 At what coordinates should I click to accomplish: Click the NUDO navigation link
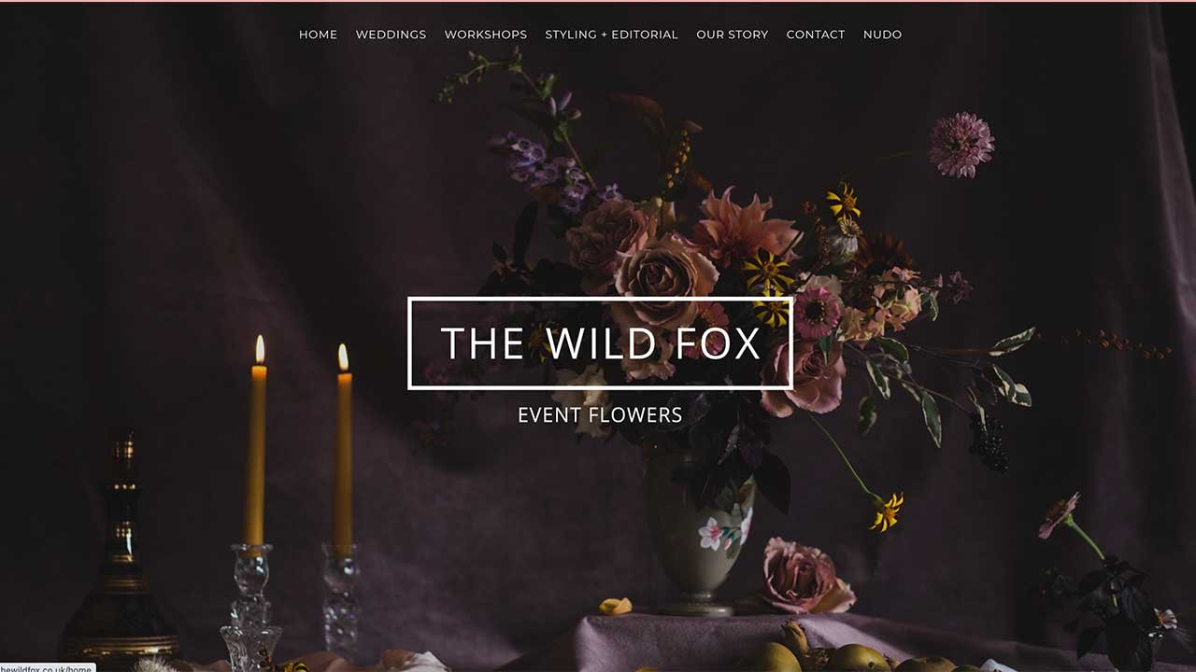click(x=882, y=35)
